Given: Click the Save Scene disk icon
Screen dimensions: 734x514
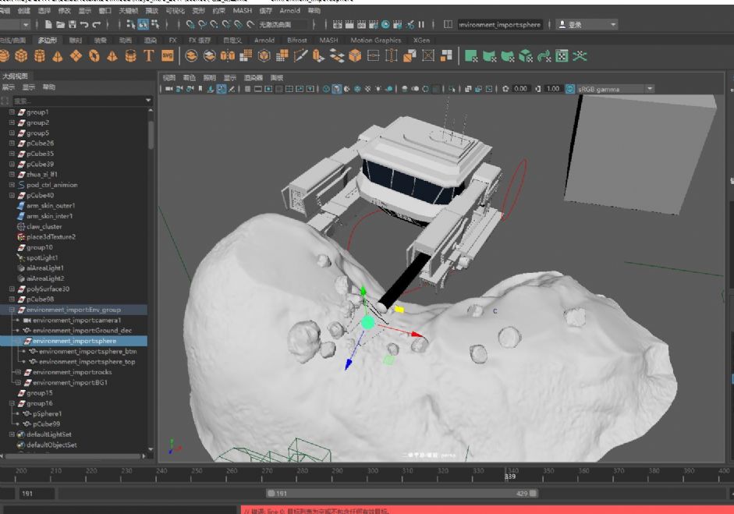Looking at the screenshot, I should coord(72,24).
